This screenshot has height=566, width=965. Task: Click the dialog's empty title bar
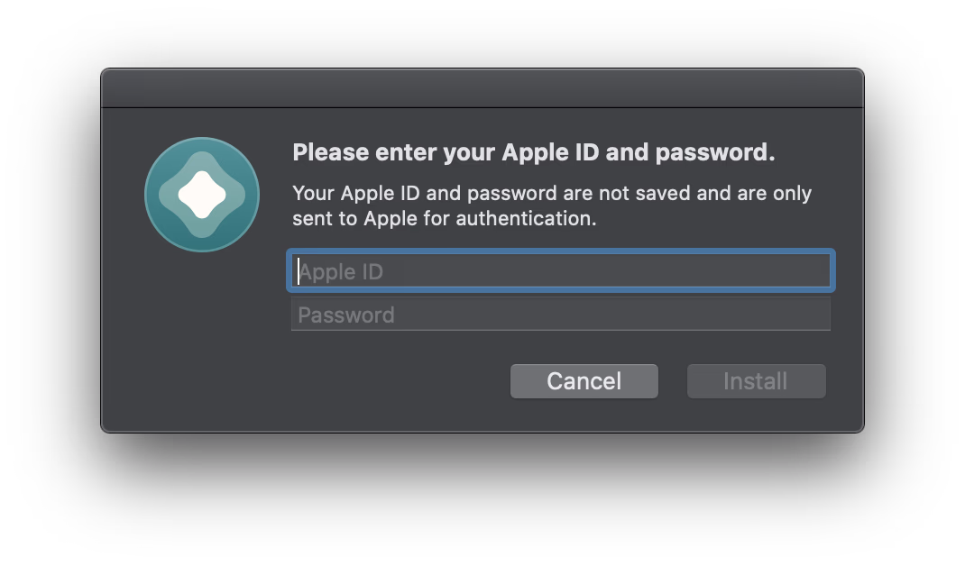(482, 88)
